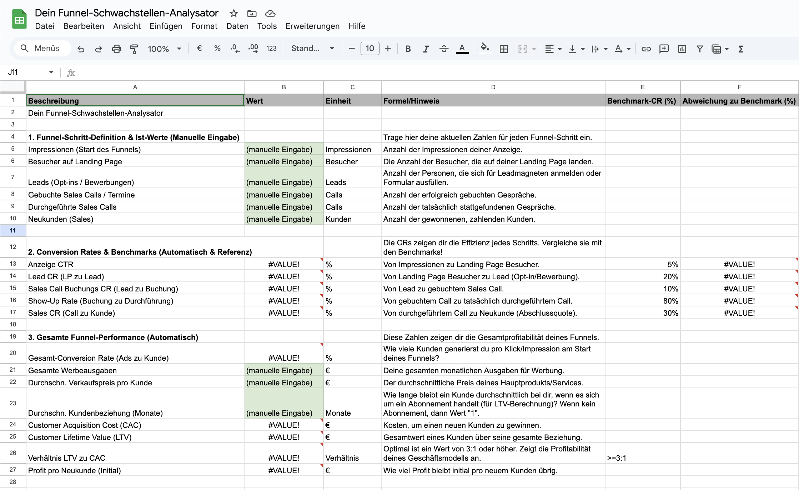Increase font size with plus button

[388, 49]
